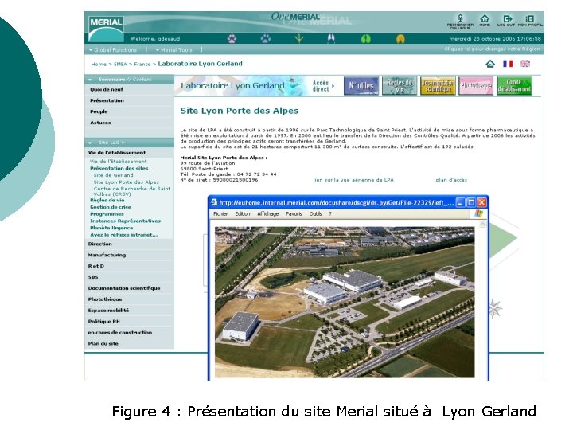Open Astuces in sidebar

point(100,123)
